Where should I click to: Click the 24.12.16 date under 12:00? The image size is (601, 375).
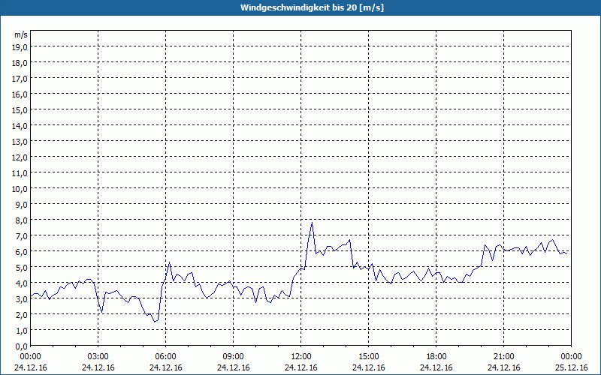301,367
